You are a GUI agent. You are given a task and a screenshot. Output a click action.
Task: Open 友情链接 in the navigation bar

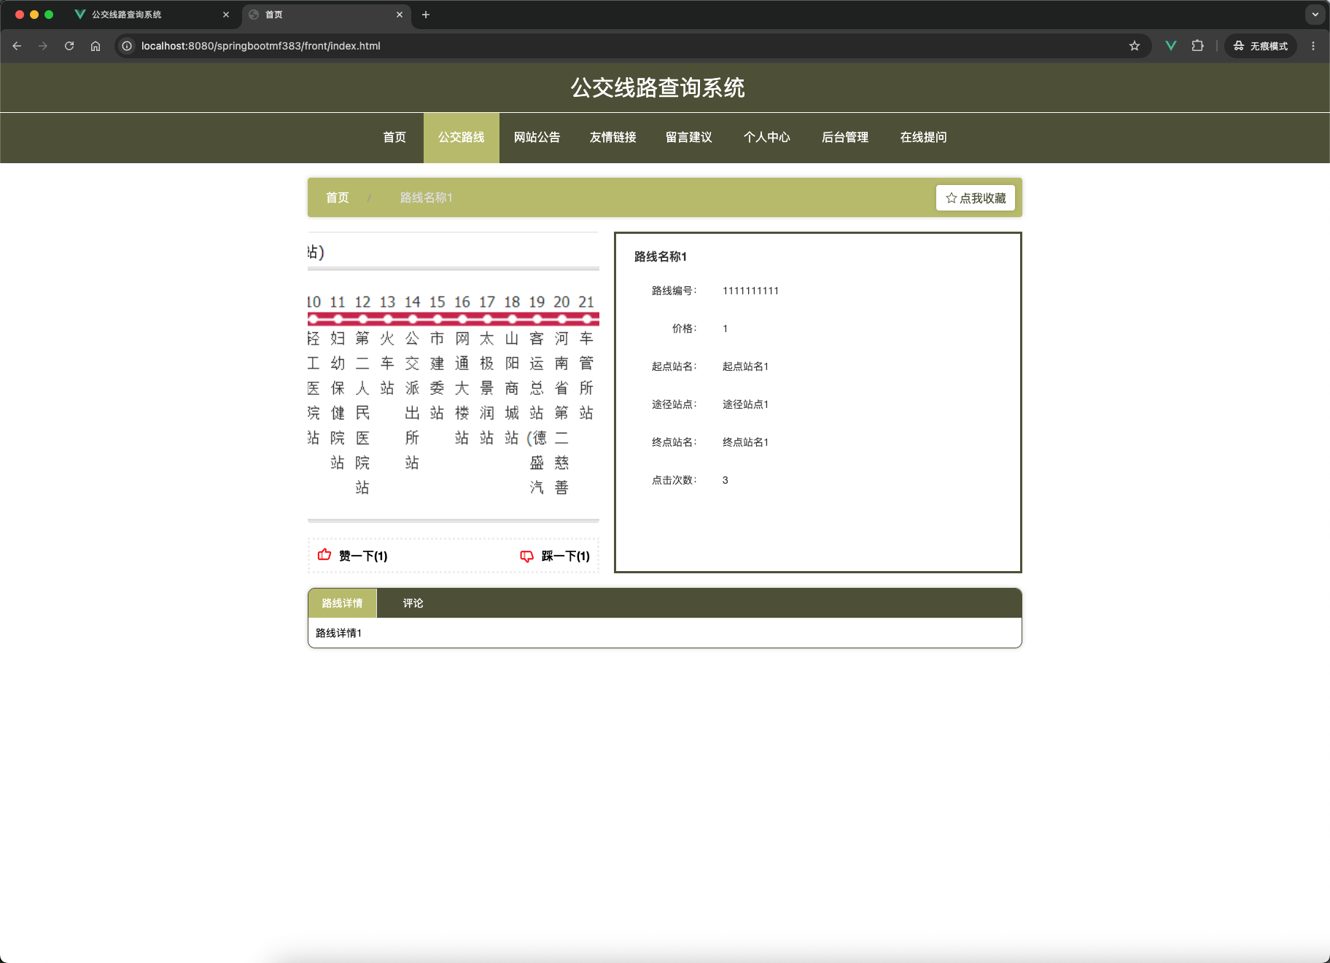613,138
